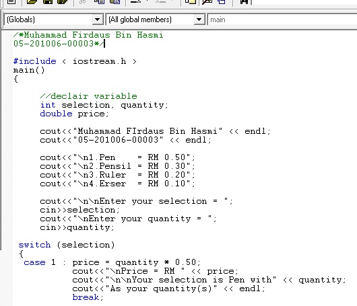Click the '//declair variable' comment
Viewport: 357px width, 306px height.
click(x=88, y=96)
